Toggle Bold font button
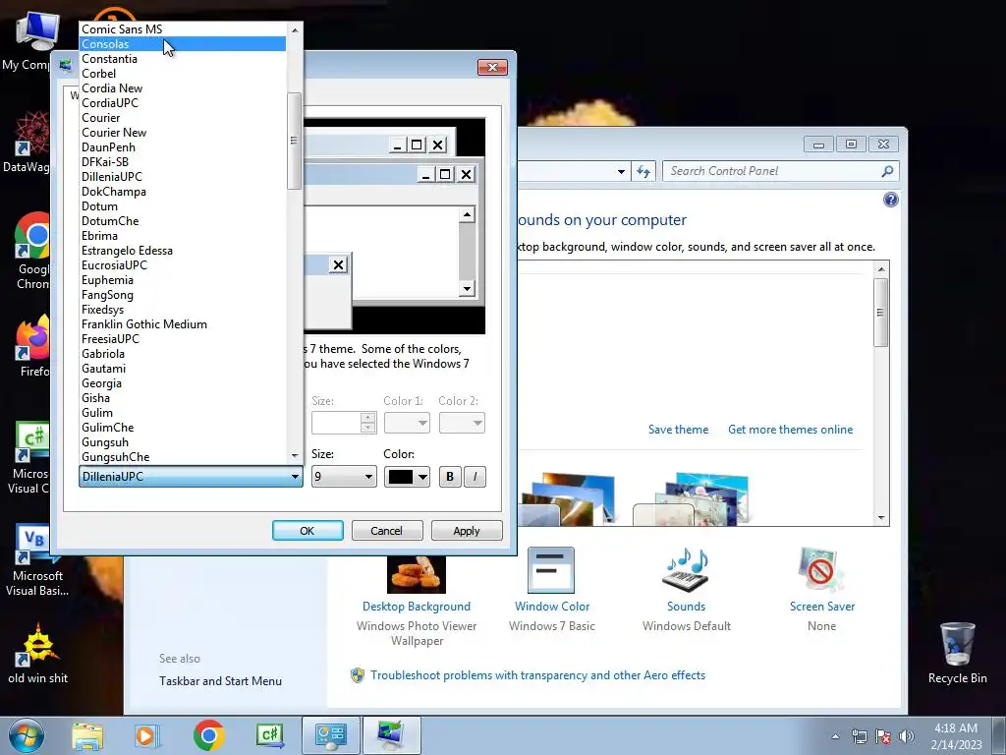Image resolution: width=1006 pixels, height=755 pixels. point(450,477)
